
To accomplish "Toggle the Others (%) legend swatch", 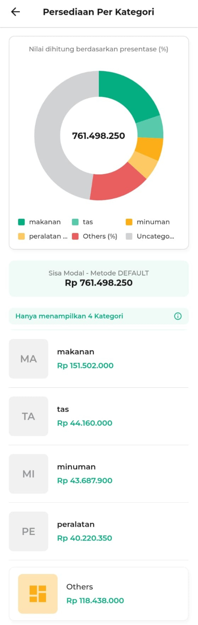I will [x=75, y=236].
